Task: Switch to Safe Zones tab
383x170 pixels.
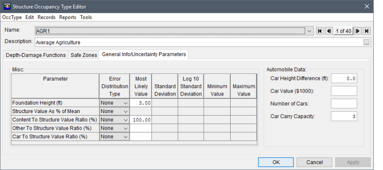Action: [83, 55]
